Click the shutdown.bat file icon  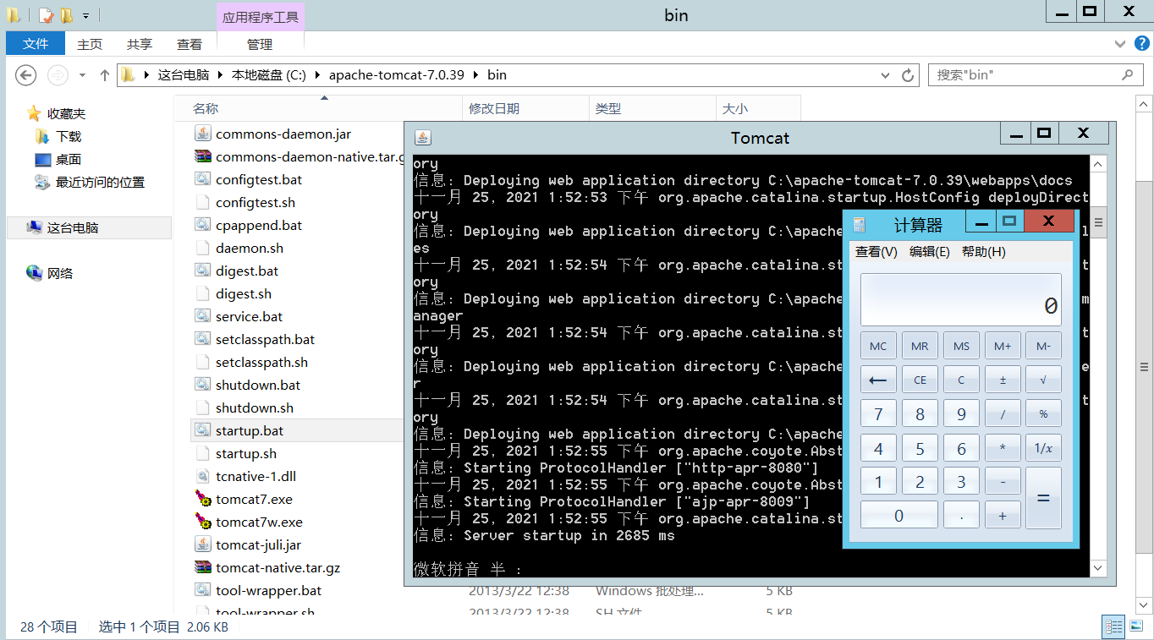(x=202, y=385)
